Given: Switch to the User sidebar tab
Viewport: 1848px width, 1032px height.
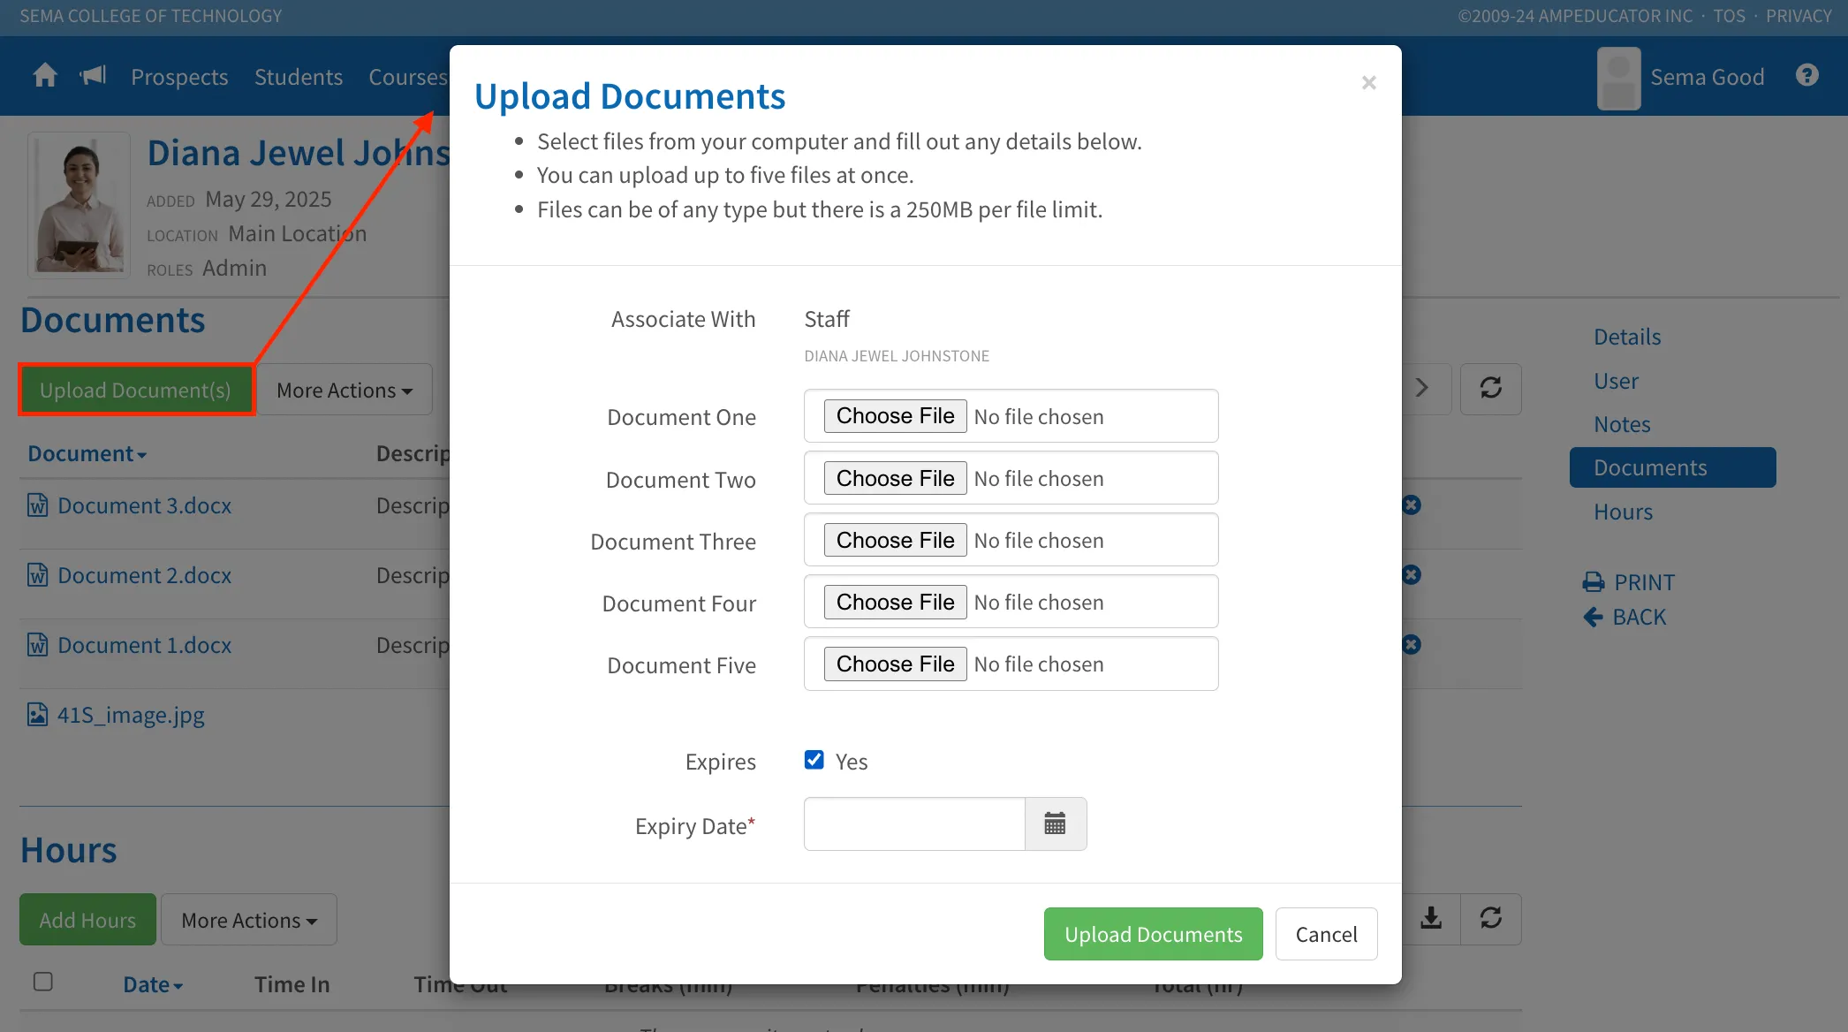Looking at the screenshot, I should [1616, 381].
